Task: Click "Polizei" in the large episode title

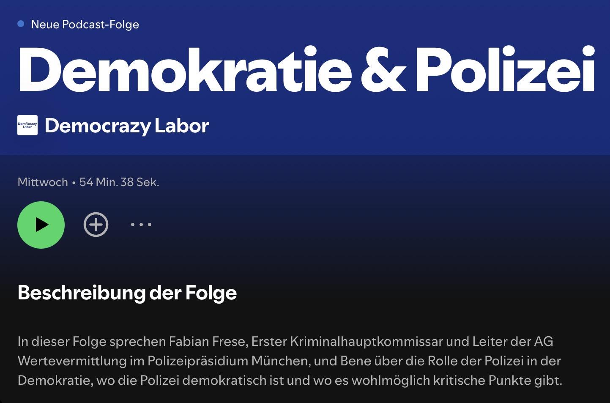Action: pyautogui.click(x=505, y=70)
